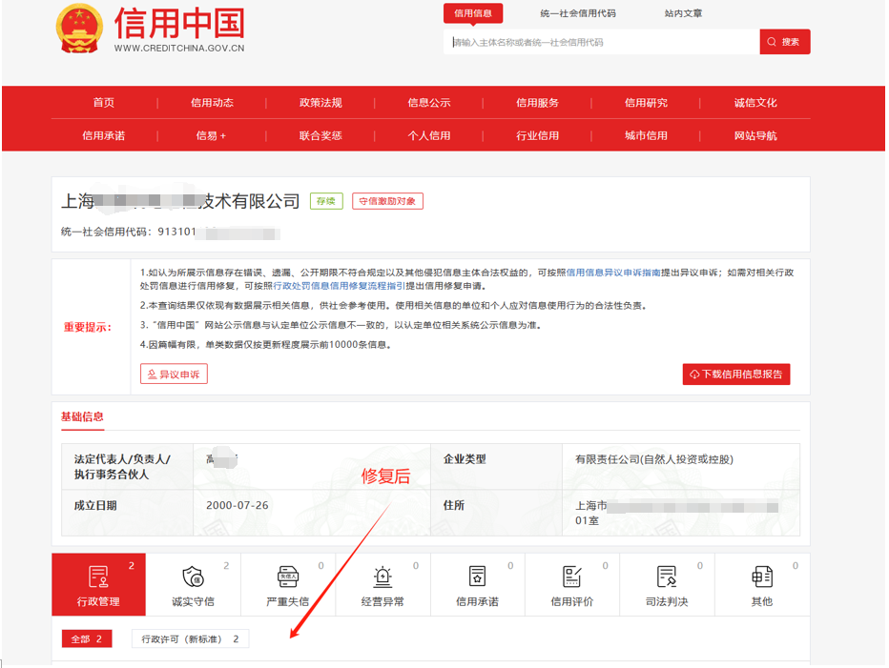The width and height of the screenshot is (889, 668).
Task: Open 个人信用 navigation item
Action: [428, 135]
